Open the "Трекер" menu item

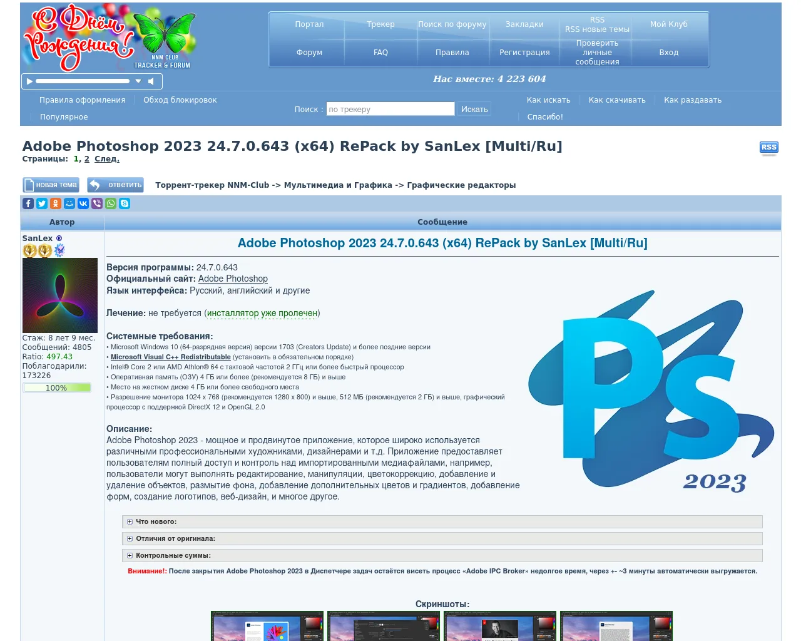click(380, 24)
